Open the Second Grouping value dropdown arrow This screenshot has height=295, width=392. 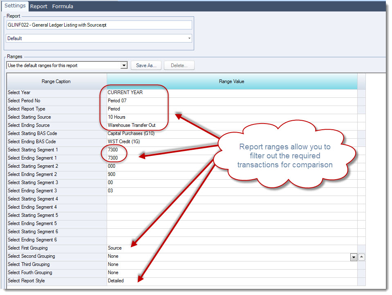[x=354, y=257]
